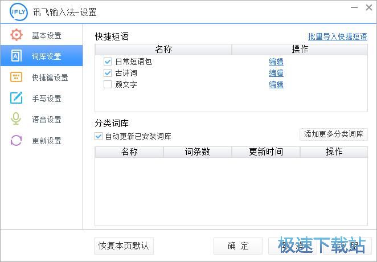377x262 pixels.
Task: Click the voice settings microphone icon
Action: point(16,120)
